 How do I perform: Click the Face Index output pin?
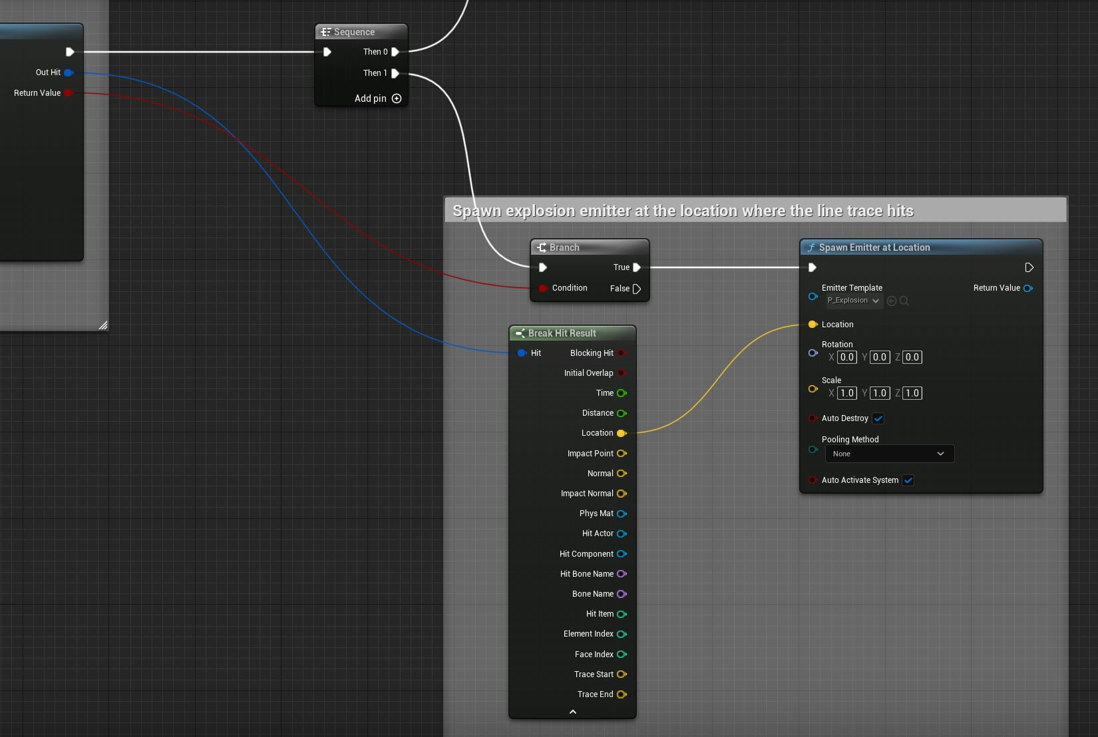tap(622, 655)
